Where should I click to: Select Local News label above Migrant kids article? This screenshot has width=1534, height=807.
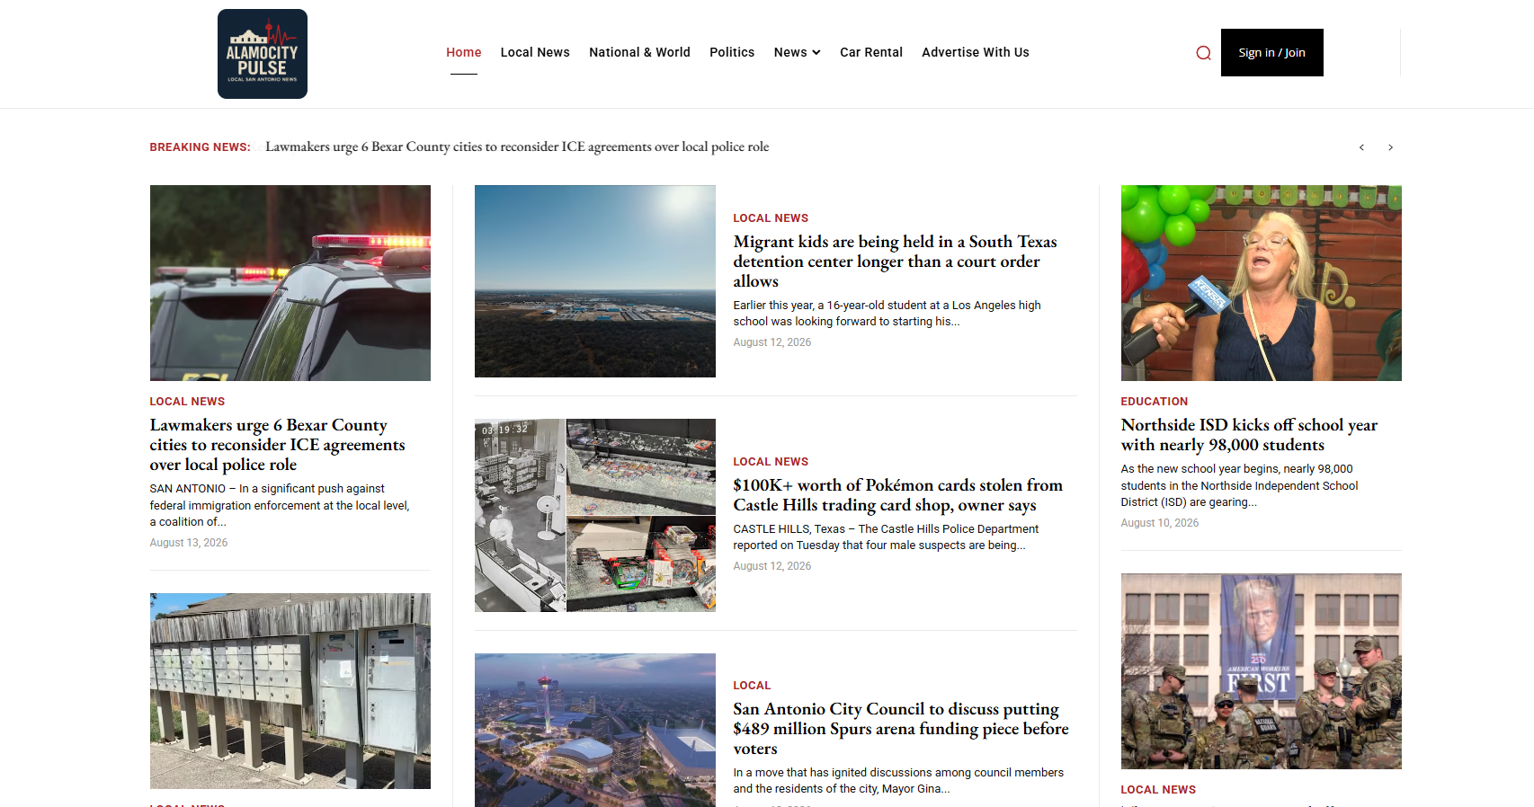click(x=771, y=218)
